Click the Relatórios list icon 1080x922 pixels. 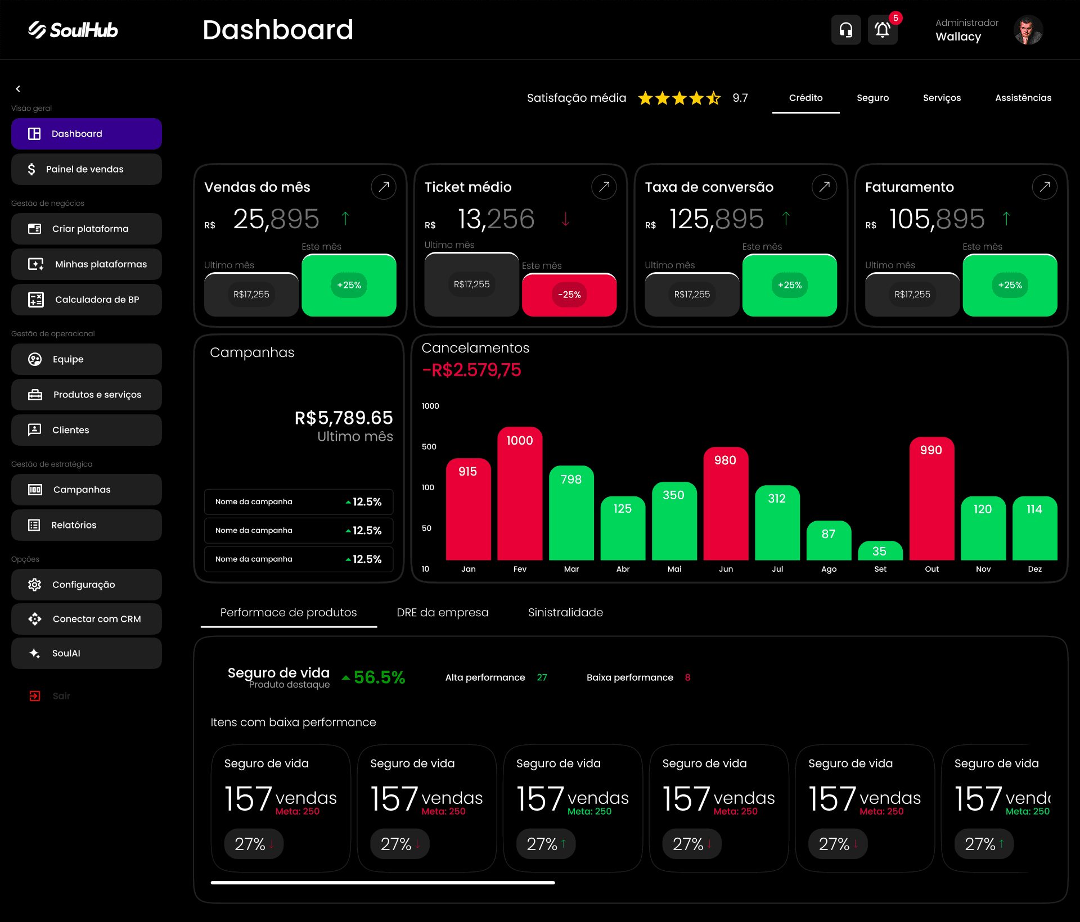coord(34,525)
